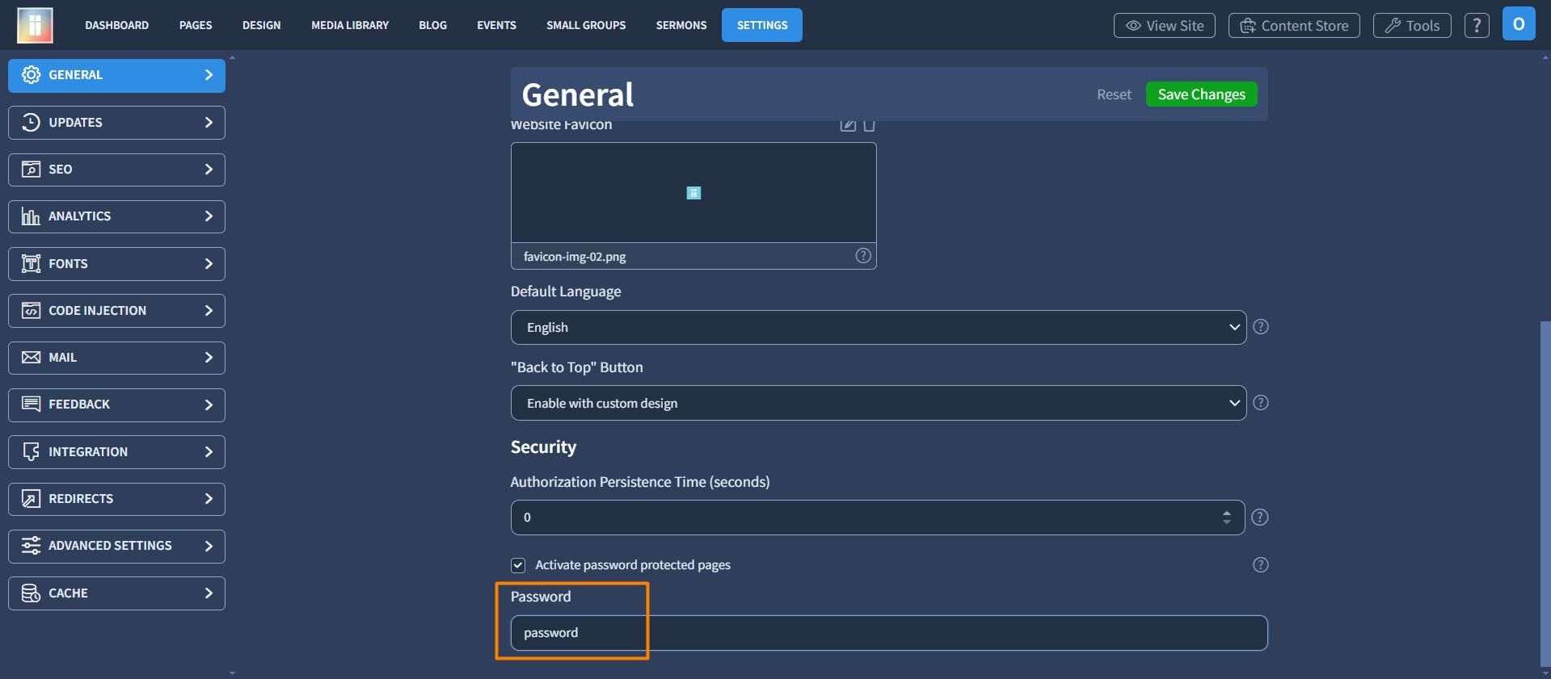Click the help icon inside favicon file box
The width and height of the screenshot is (1551, 679).
pos(863,256)
